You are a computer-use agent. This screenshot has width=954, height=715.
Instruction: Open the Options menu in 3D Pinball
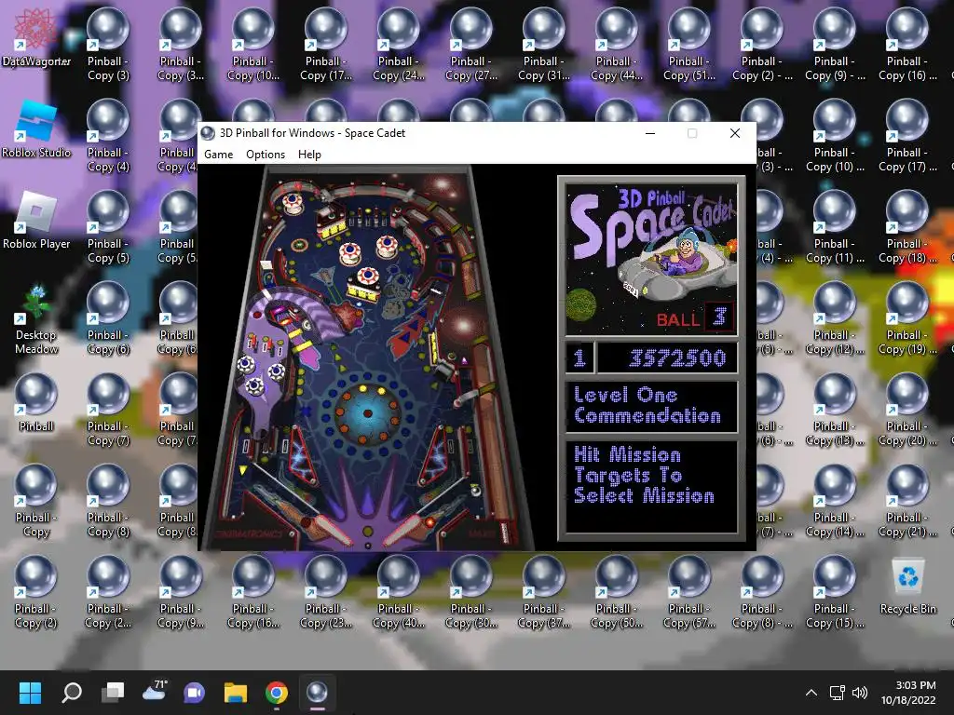pos(266,155)
